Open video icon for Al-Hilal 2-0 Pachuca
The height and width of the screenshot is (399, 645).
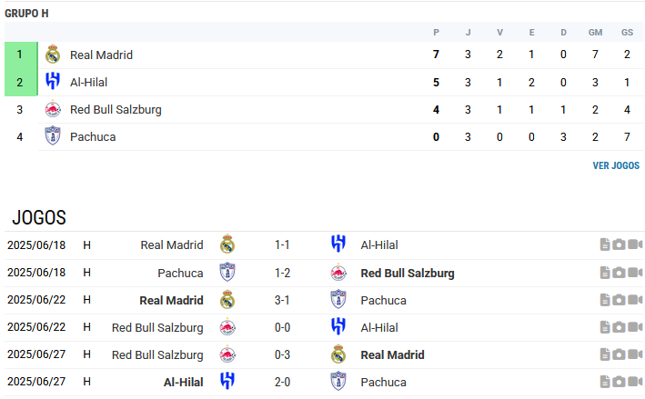pos(635,382)
